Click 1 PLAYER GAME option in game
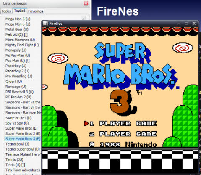The image size is (201, 175). 123,124
